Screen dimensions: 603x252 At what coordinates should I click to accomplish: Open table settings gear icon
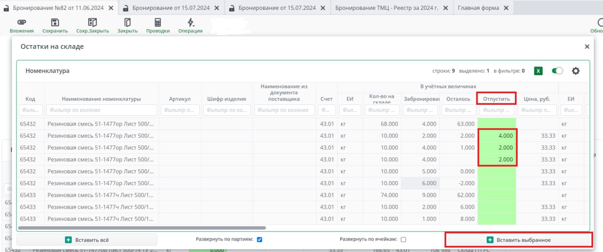pyautogui.click(x=575, y=71)
